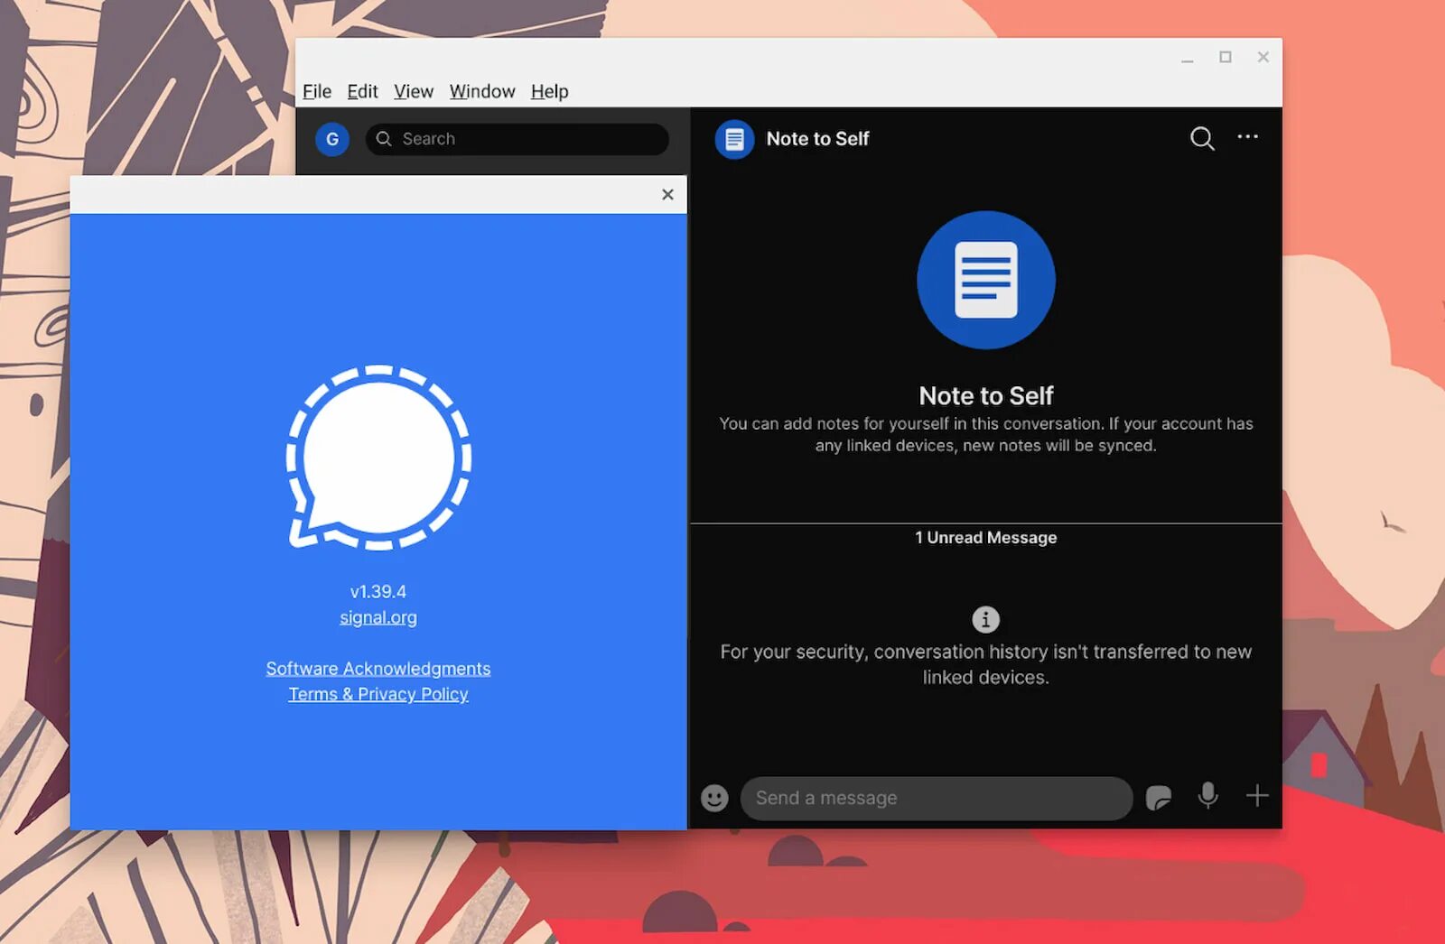Click the info icon above the security notice
The width and height of the screenshot is (1445, 944).
985,619
